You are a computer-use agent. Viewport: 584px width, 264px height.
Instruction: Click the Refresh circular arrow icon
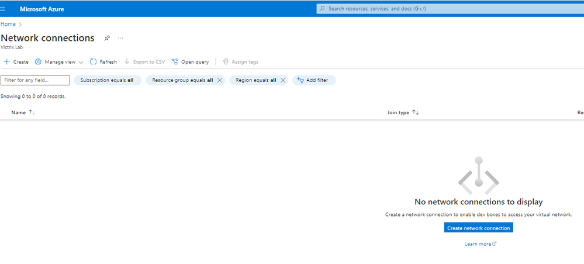click(94, 62)
